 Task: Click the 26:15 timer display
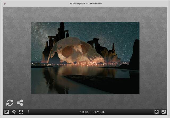[97, 112]
